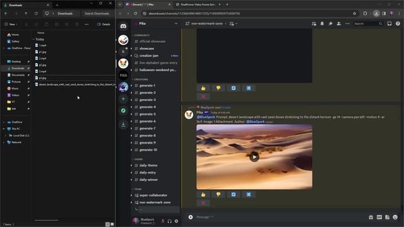Toggle member list icon
Image resolution: width=404 pixels, height=227 pixels.
tap(339, 24)
